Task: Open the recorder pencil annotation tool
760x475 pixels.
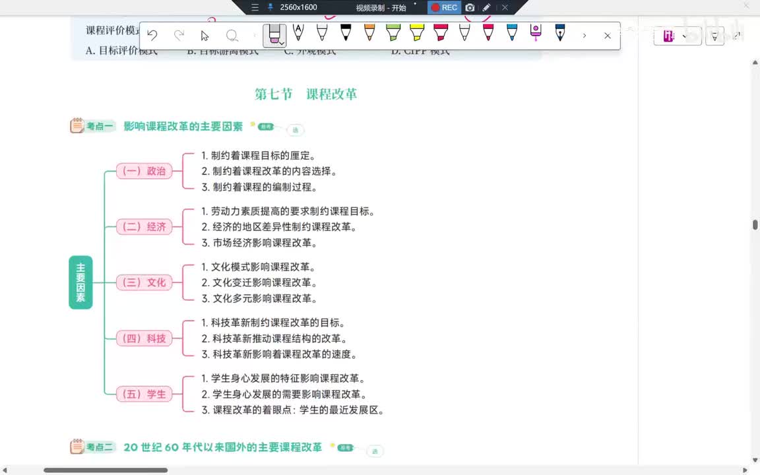Action: click(486, 7)
